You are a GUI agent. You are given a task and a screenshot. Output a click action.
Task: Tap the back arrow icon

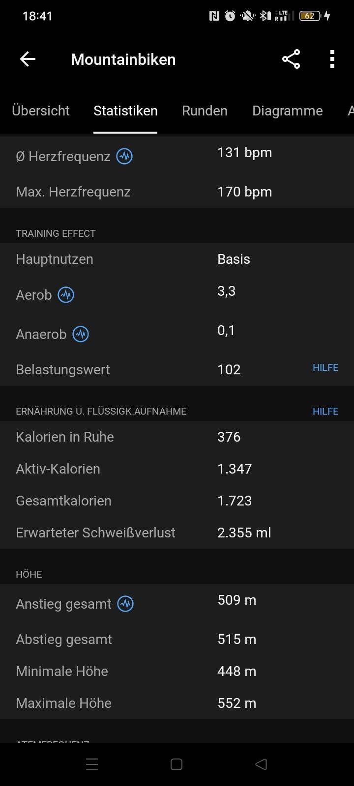(x=28, y=59)
